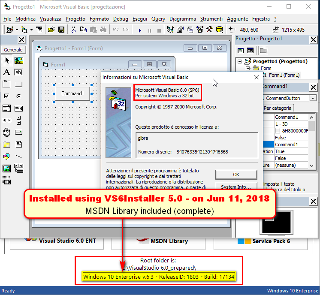Open Object Browser from toolbar
The height and width of the screenshot is (295, 320).
pyautogui.click(x=200, y=30)
